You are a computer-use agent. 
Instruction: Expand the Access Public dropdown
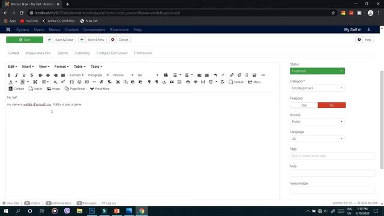click(x=317, y=122)
